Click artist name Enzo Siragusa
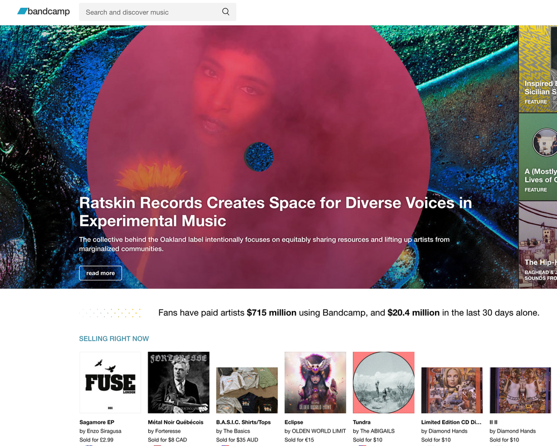 (104, 431)
